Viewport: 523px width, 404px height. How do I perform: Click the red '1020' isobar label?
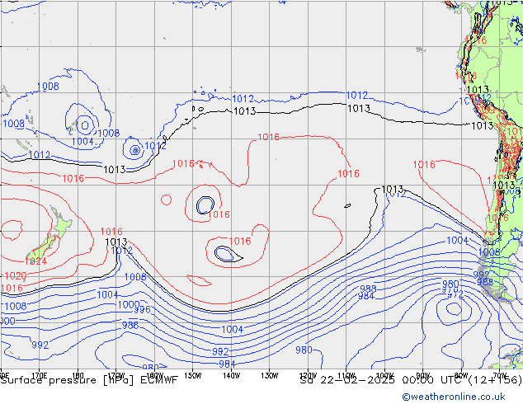coord(15,276)
